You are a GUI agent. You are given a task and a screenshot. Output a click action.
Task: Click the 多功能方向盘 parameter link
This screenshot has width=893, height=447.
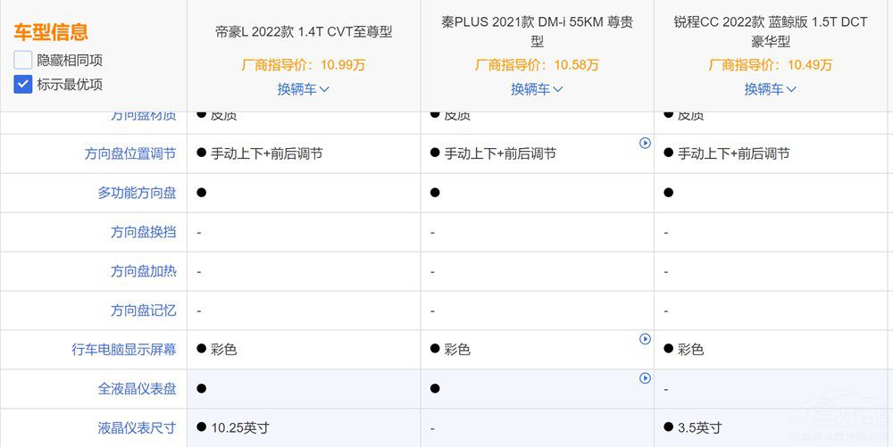pyautogui.click(x=137, y=193)
